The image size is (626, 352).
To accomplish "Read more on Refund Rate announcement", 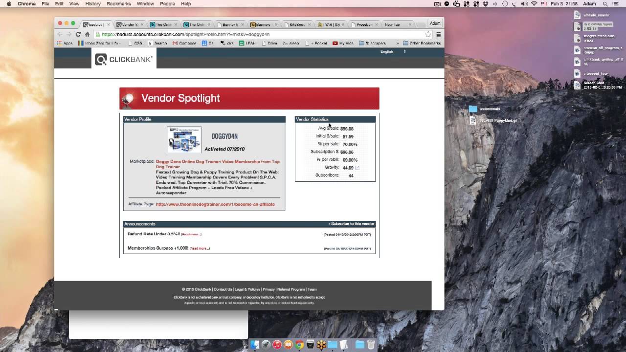I will point(191,234).
